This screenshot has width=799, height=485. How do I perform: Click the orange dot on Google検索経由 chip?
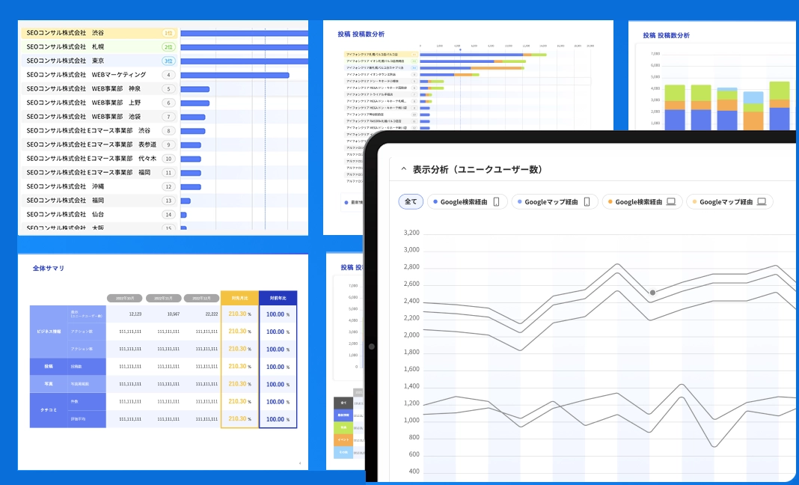coord(610,202)
